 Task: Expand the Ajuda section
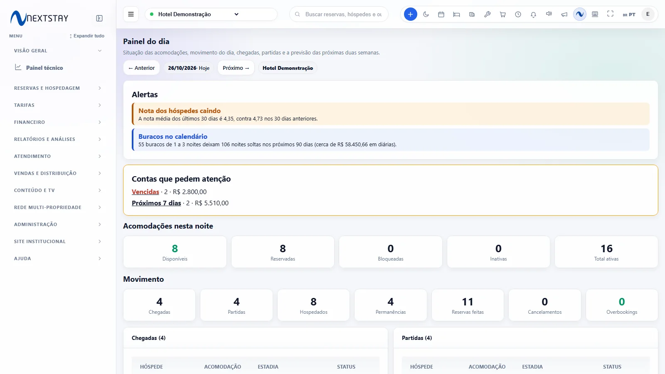tap(58, 258)
